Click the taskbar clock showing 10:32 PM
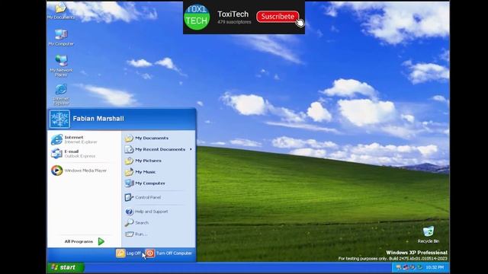The width and height of the screenshot is (488, 274). (x=435, y=267)
